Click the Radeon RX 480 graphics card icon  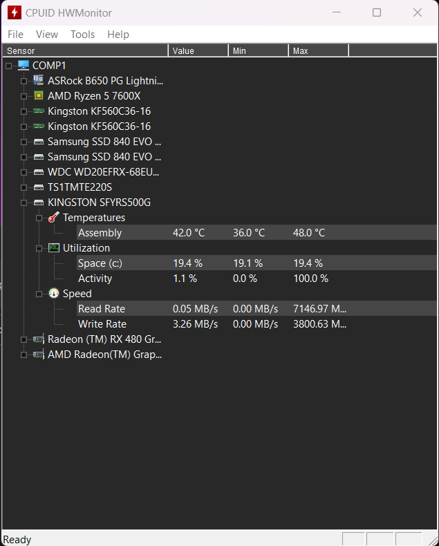click(39, 339)
